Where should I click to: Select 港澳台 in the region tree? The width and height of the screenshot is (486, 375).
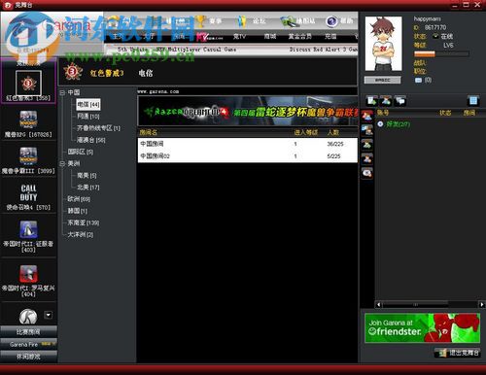[x=91, y=140]
